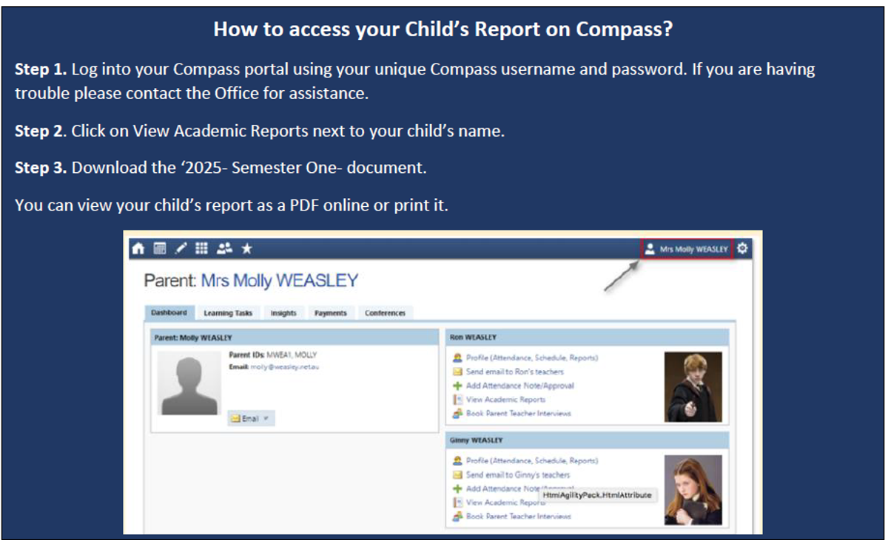View Academic Reports for Ron
Screen dimensions: 888x540
pyautogui.click(x=505, y=400)
